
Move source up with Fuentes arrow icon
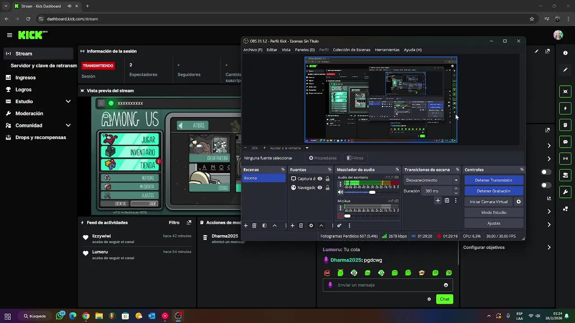coord(321,226)
